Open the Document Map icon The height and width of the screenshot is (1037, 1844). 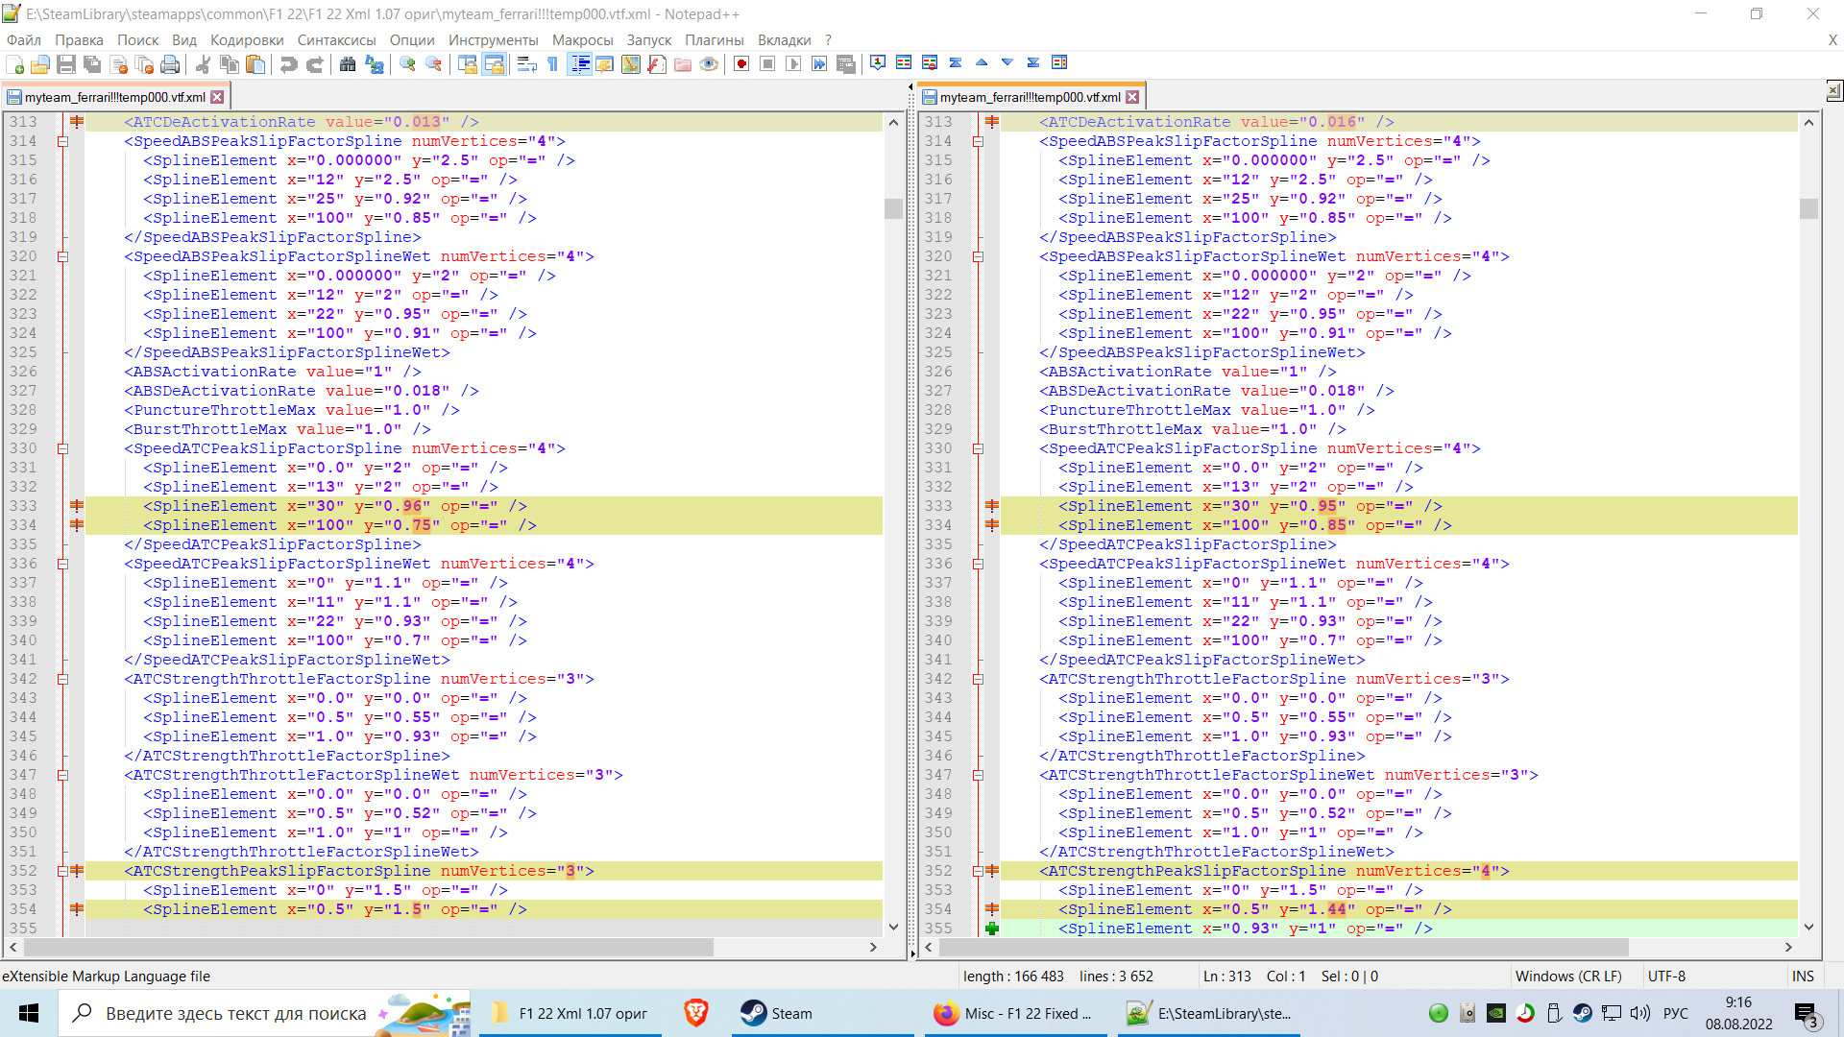(631, 64)
